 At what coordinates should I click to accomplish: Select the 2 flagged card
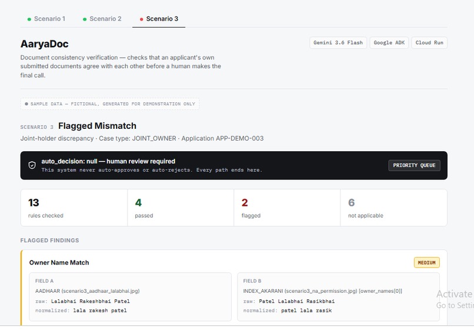click(287, 208)
